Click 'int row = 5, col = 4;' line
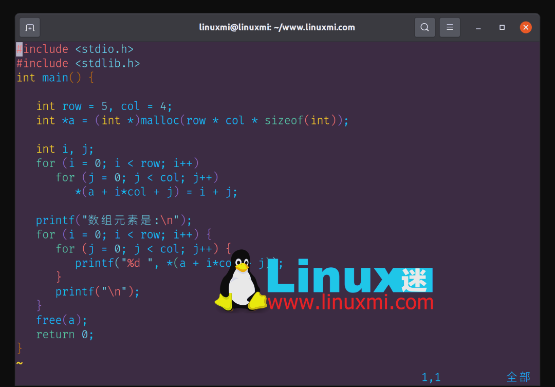 104,106
